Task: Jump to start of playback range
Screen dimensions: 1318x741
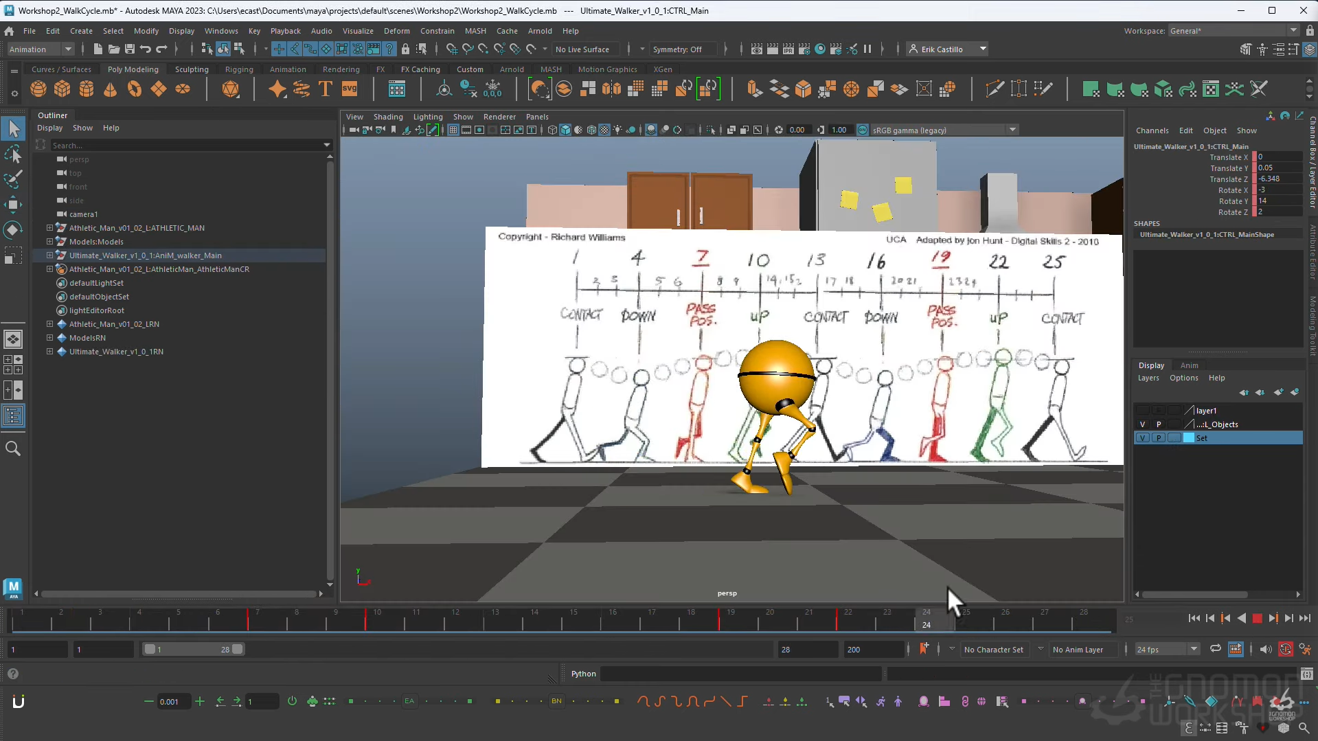Action: 1194,618
